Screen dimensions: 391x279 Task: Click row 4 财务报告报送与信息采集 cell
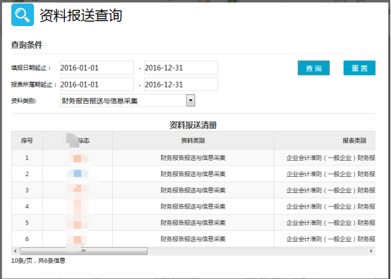pos(193,206)
